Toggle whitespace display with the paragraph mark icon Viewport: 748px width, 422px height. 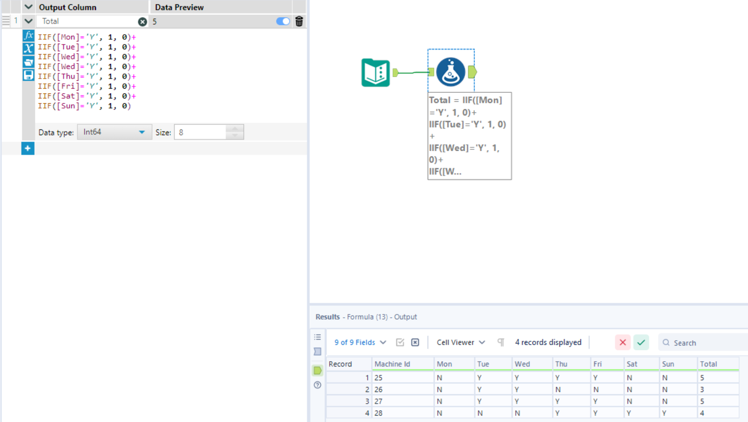(x=500, y=342)
